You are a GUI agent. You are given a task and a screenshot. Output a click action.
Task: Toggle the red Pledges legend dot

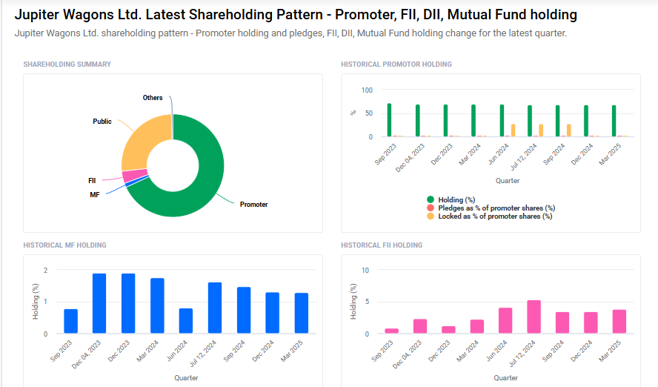[x=430, y=208]
